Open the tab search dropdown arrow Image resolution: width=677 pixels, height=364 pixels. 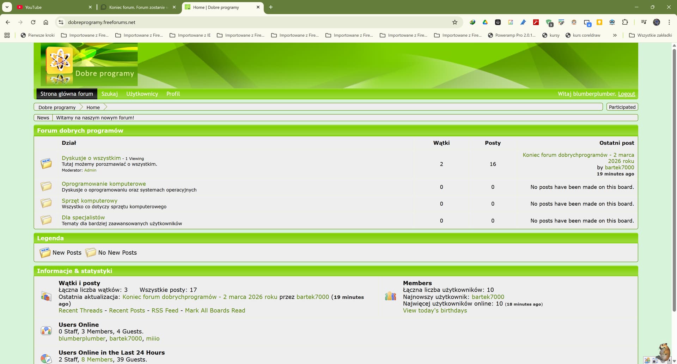click(7, 7)
